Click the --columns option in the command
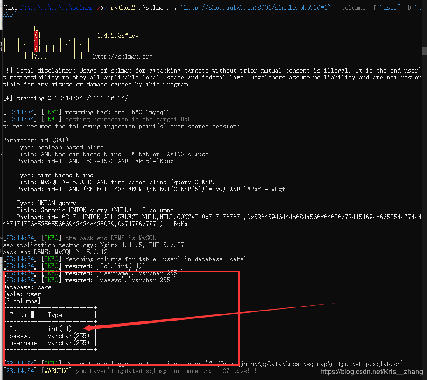The width and height of the screenshot is (427, 380). [x=350, y=7]
